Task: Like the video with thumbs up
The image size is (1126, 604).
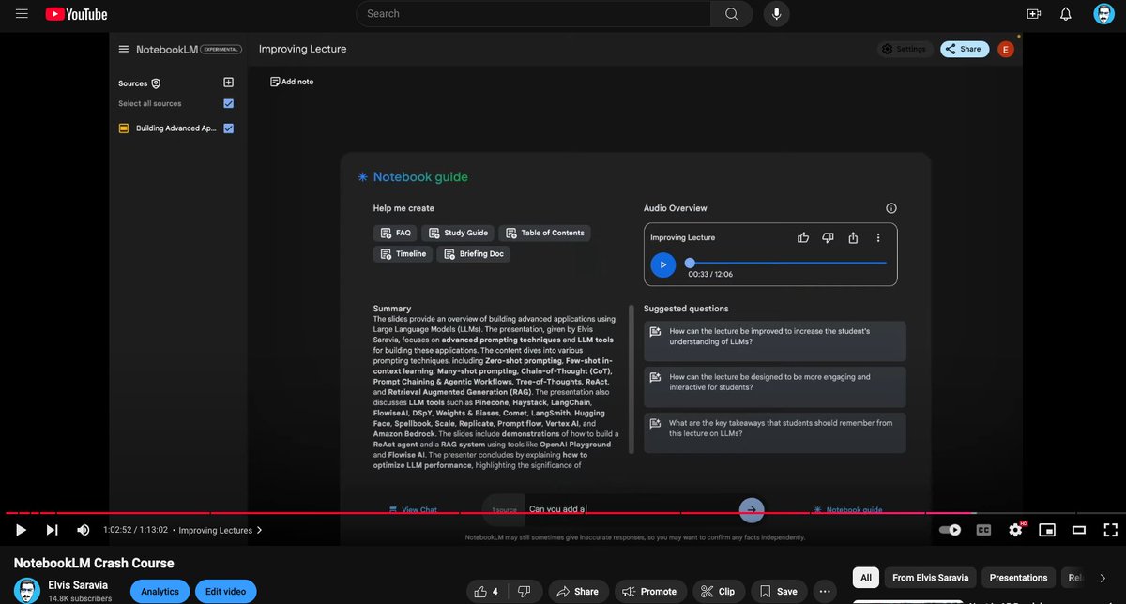Action: coord(485,592)
